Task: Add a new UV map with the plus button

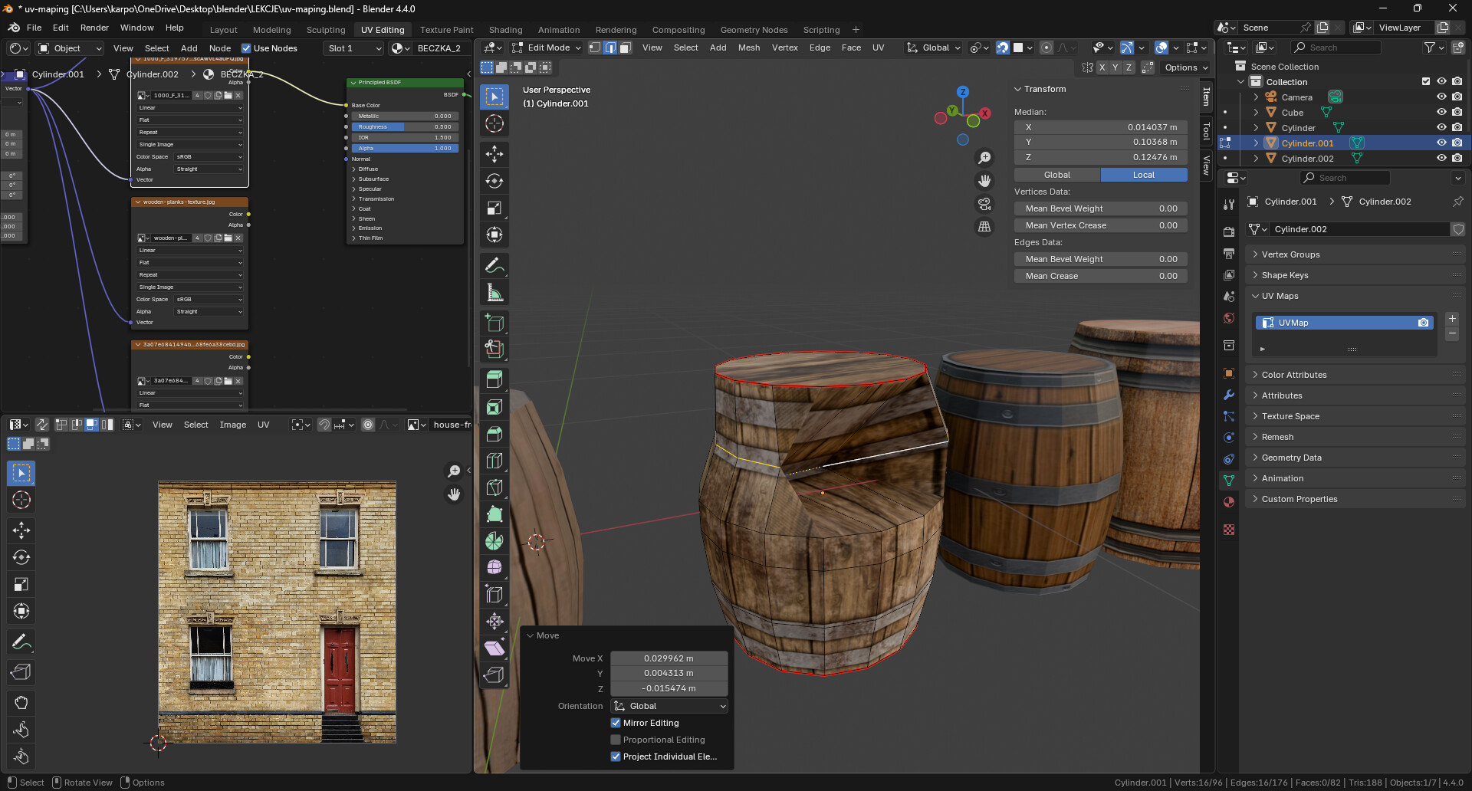Action: point(1451,319)
